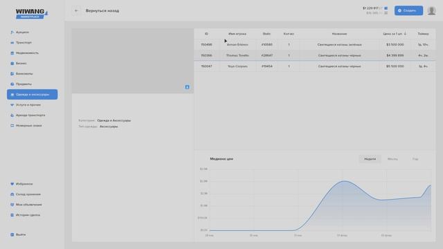
Task: Click price $4 399 899
Action: pyautogui.click(x=395, y=55)
